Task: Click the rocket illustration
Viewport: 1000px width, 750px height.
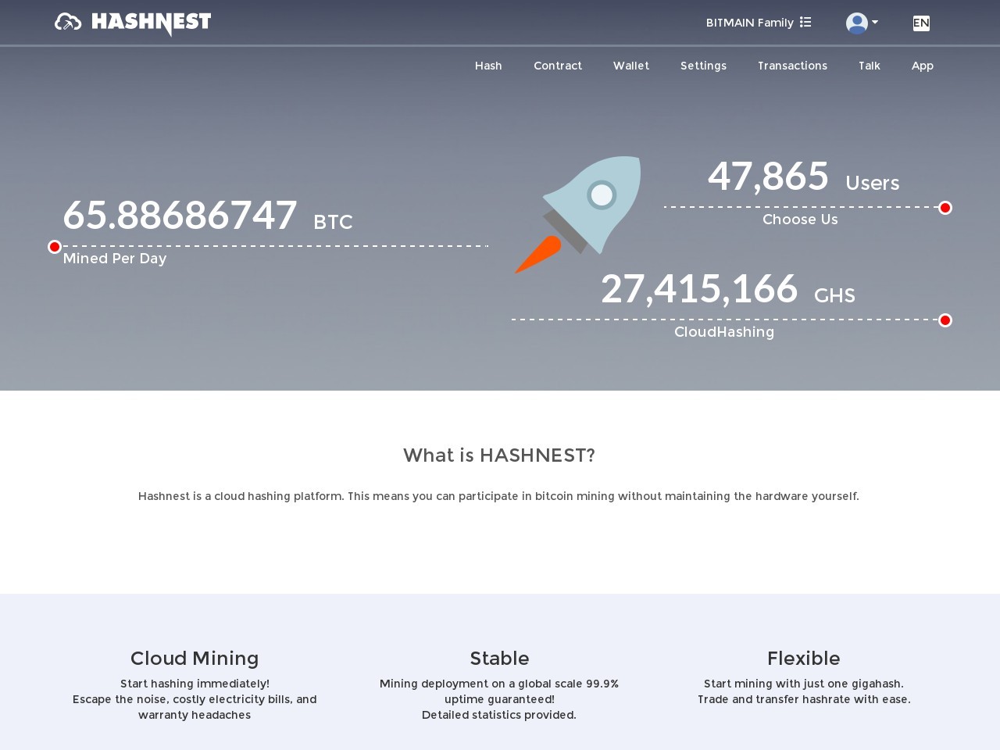Action: [578, 214]
